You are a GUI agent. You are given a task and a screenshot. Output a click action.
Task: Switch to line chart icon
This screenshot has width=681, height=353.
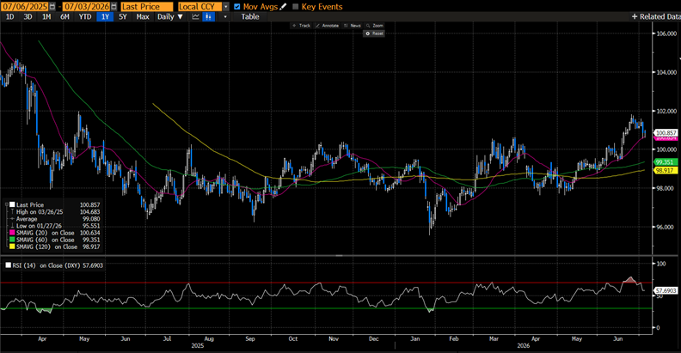[x=195, y=16]
